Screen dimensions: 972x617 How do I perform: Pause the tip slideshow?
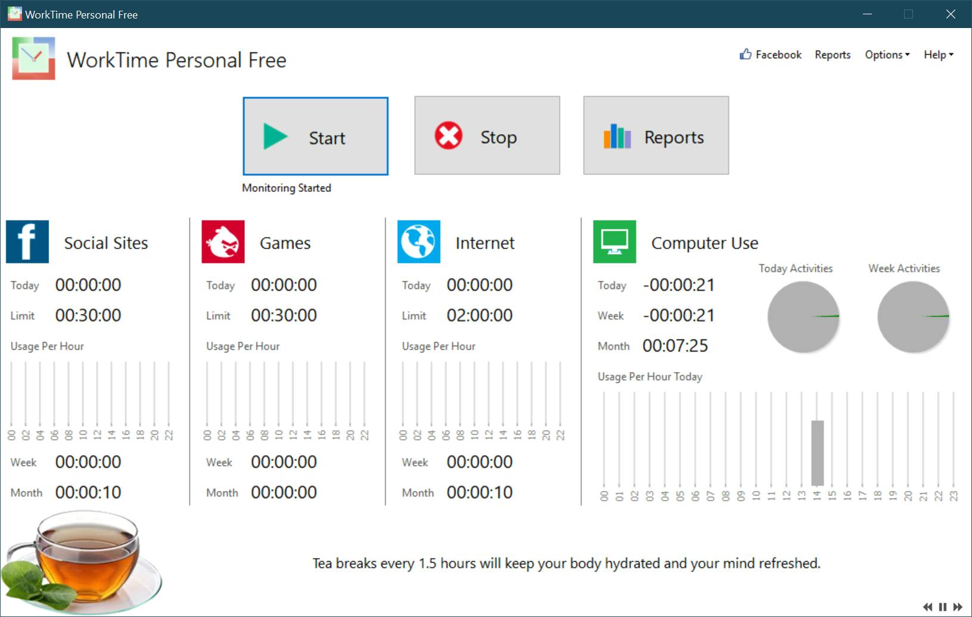coord(943,607)
